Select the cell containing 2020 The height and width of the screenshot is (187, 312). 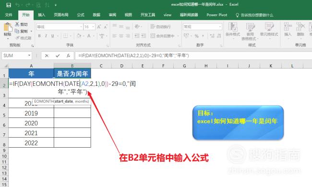coord(31,123)
